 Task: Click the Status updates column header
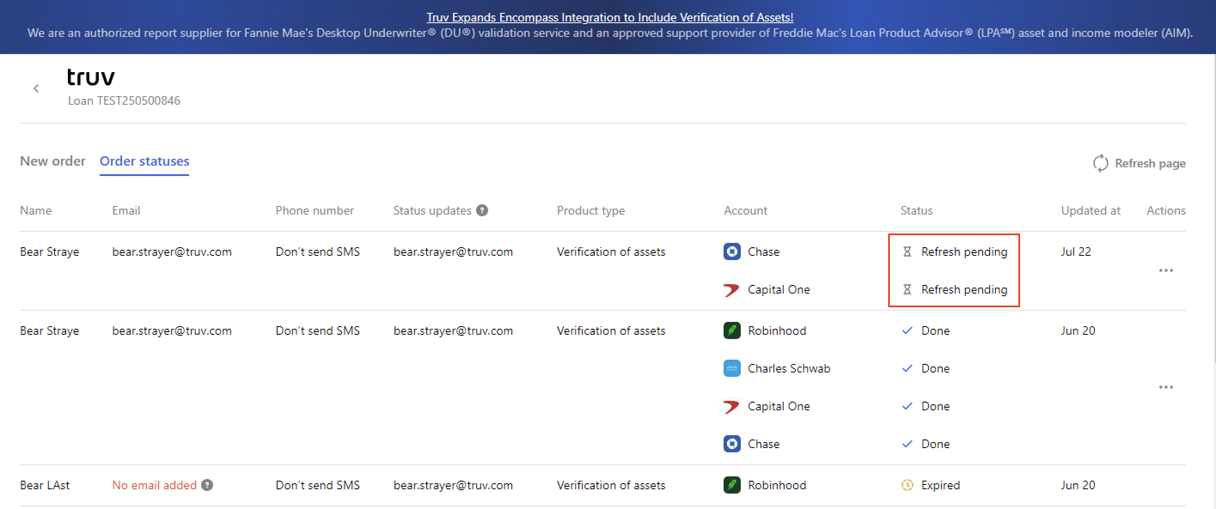(432, 211)
